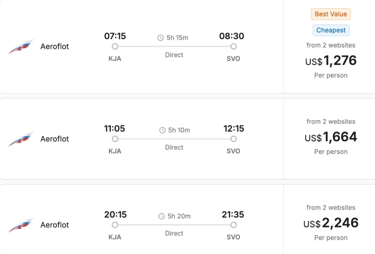Click SVO arrival dot of 21:35 flight
This screenshot has height=254, width=375.
233,225
